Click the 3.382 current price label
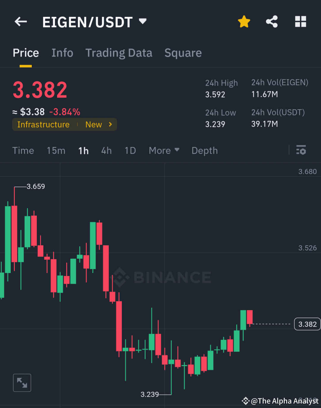Viewport: 321px width, 408px height. click(x=307, y=324)
